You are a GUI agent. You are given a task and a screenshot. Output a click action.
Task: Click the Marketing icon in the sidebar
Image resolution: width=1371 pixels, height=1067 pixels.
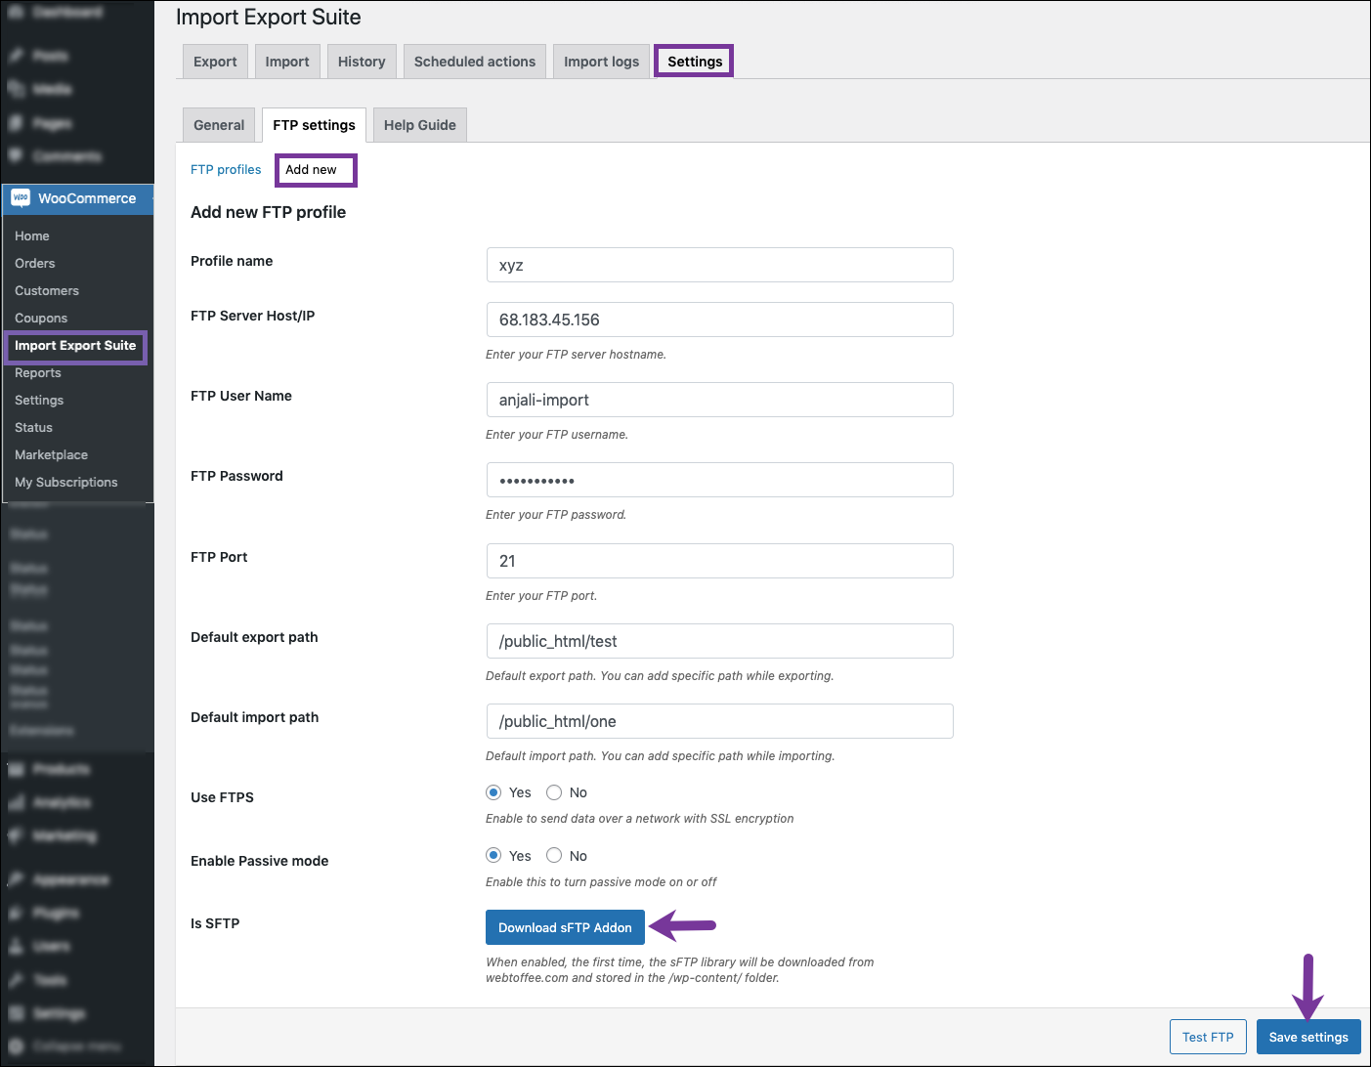tap(16, 836)
